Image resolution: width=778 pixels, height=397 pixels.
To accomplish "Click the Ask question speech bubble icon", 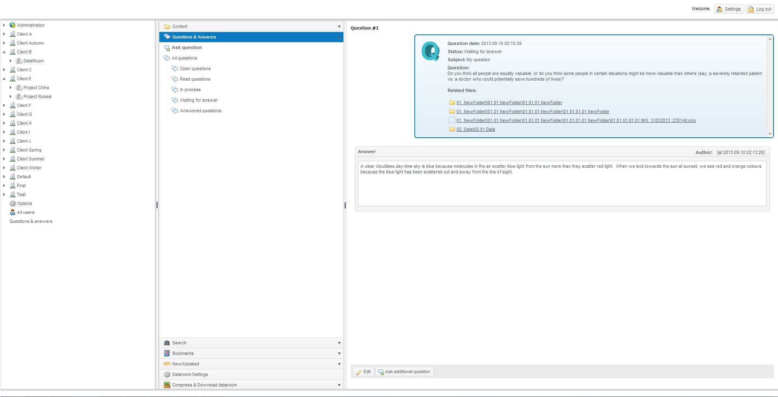I will [x=167, y=48].
